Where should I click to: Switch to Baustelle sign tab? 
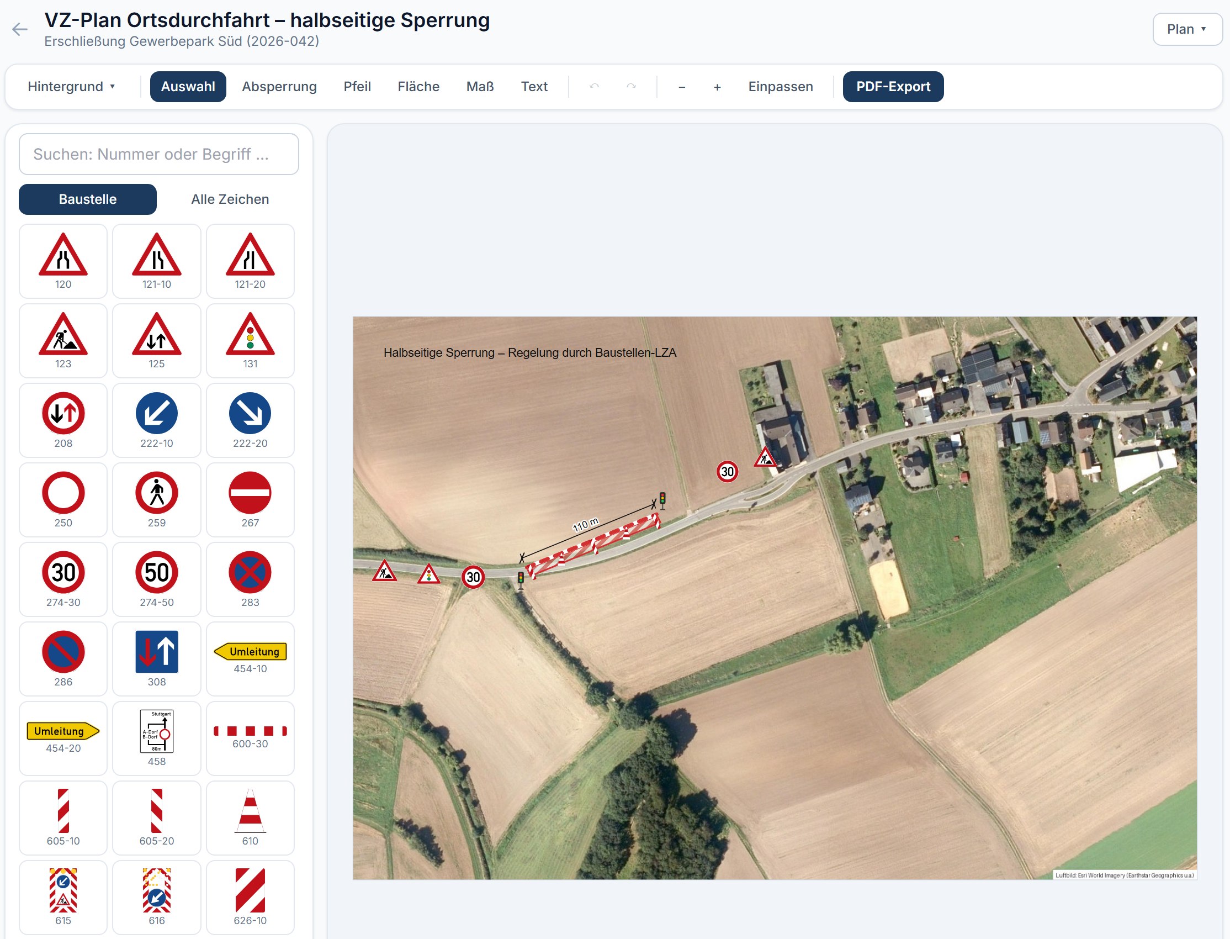pyautogui.click(x=88, y=199)
